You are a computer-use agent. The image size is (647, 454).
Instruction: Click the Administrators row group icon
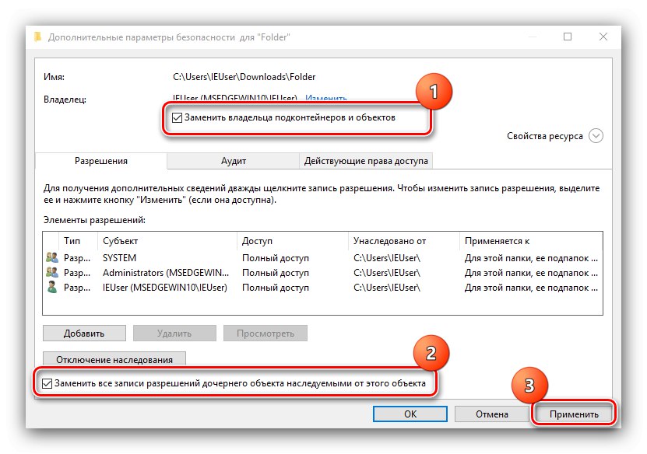(52, 273)
